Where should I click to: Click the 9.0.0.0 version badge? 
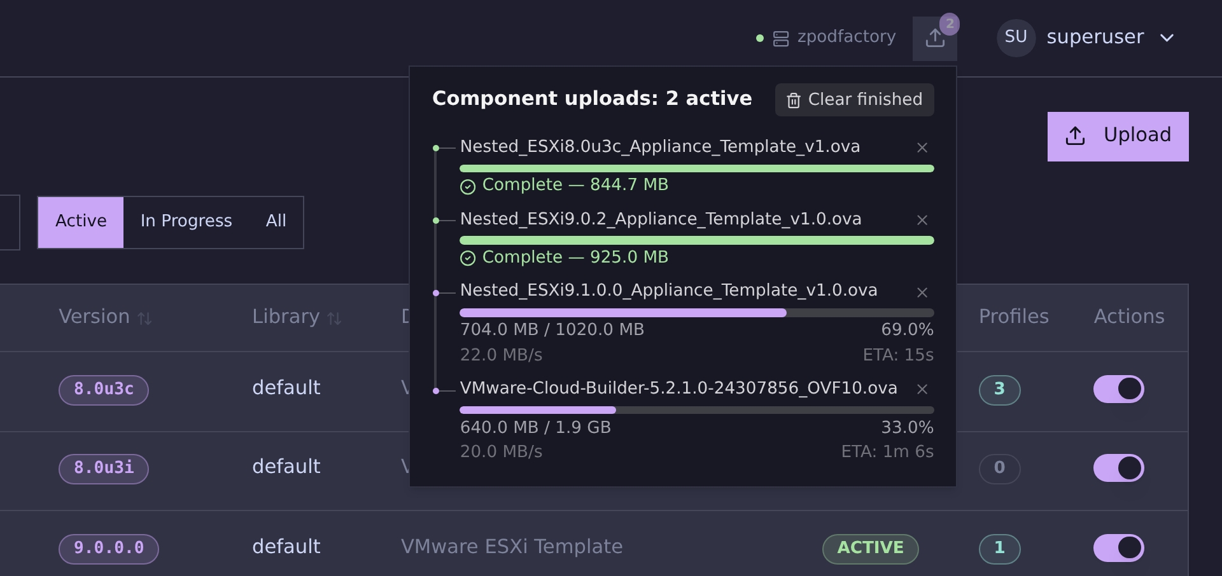coord(109,548)
